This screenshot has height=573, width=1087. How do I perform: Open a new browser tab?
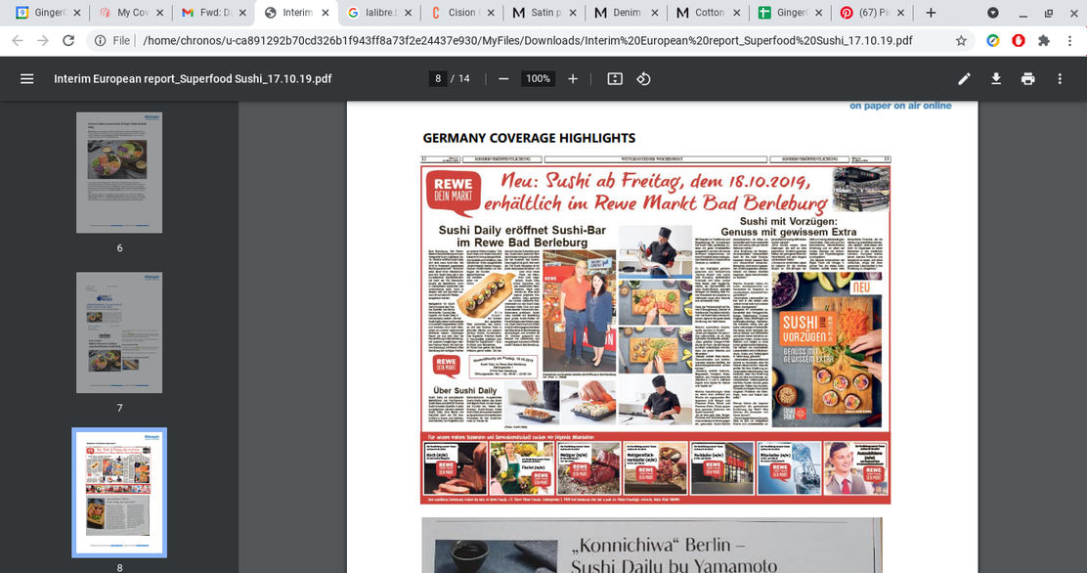[x=931, y=13]
